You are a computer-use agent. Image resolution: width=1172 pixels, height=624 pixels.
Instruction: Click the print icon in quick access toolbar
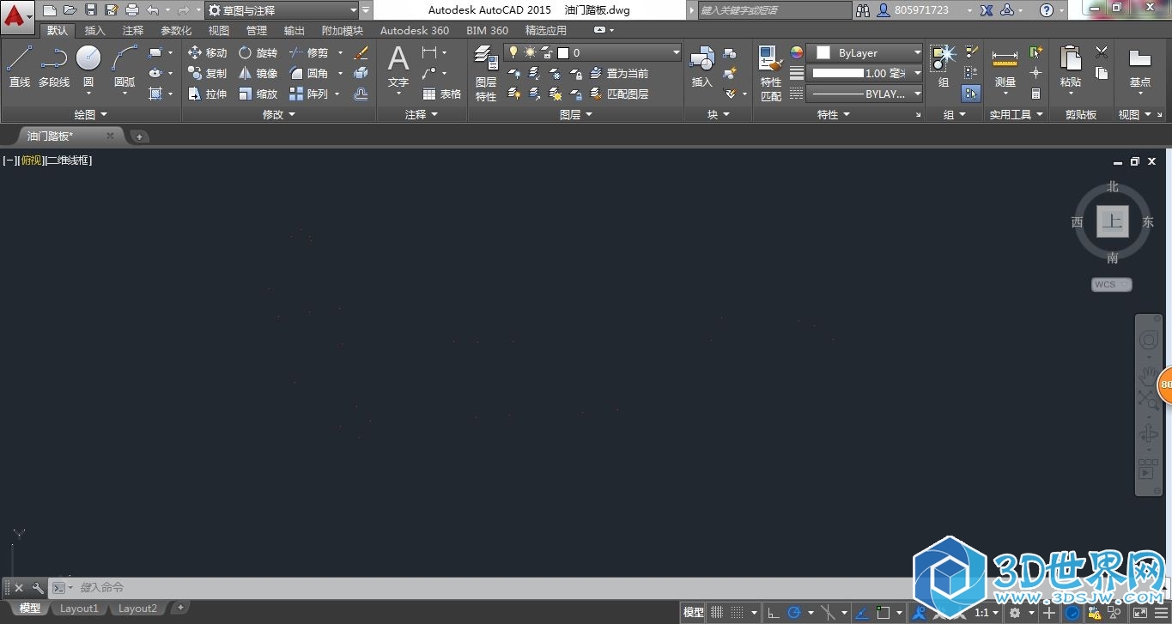pos(132,10)
